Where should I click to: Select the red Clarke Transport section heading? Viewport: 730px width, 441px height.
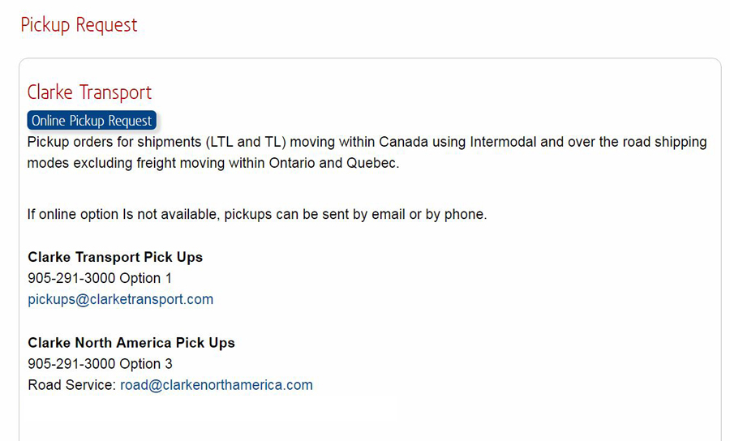coord(89,92)
